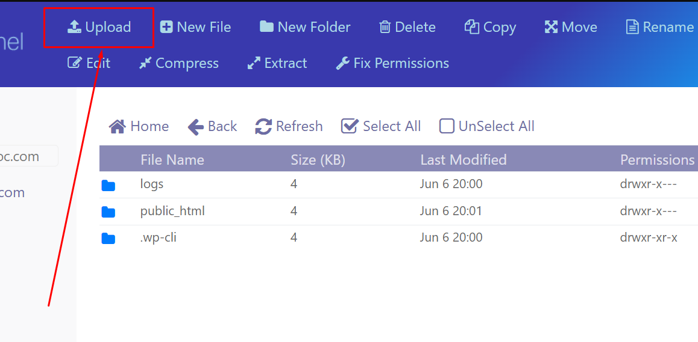Click the New Folder icon
The image size is (698, 342).
(266, 26)
